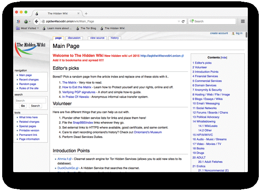Reload the page with the refresh icon
The height and width of the screenshot is (191, 261).
point(183,21)
